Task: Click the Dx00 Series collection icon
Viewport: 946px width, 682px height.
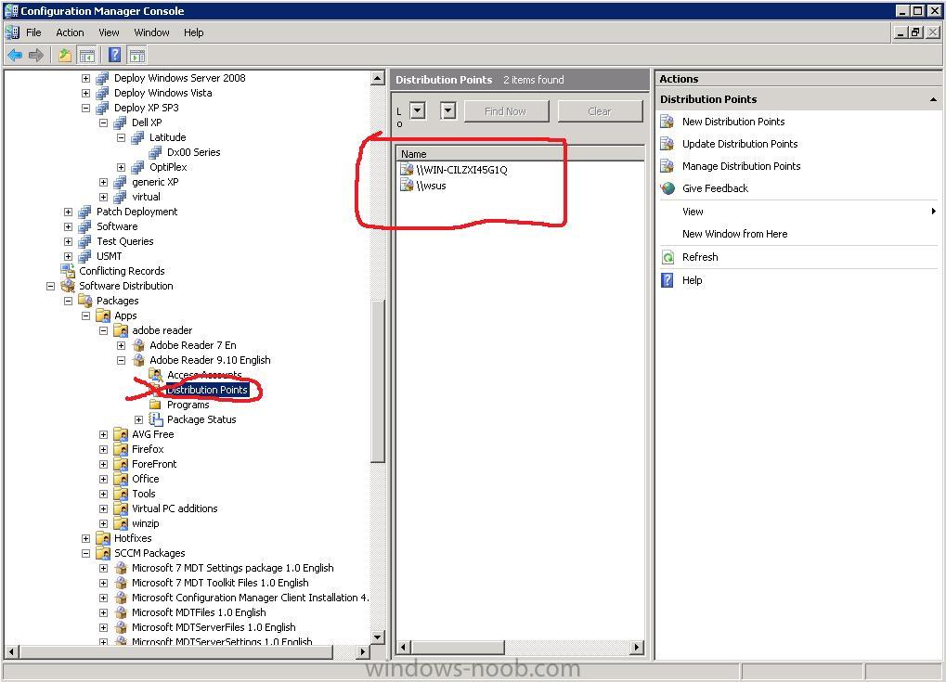Action: (x=156, y=152)
